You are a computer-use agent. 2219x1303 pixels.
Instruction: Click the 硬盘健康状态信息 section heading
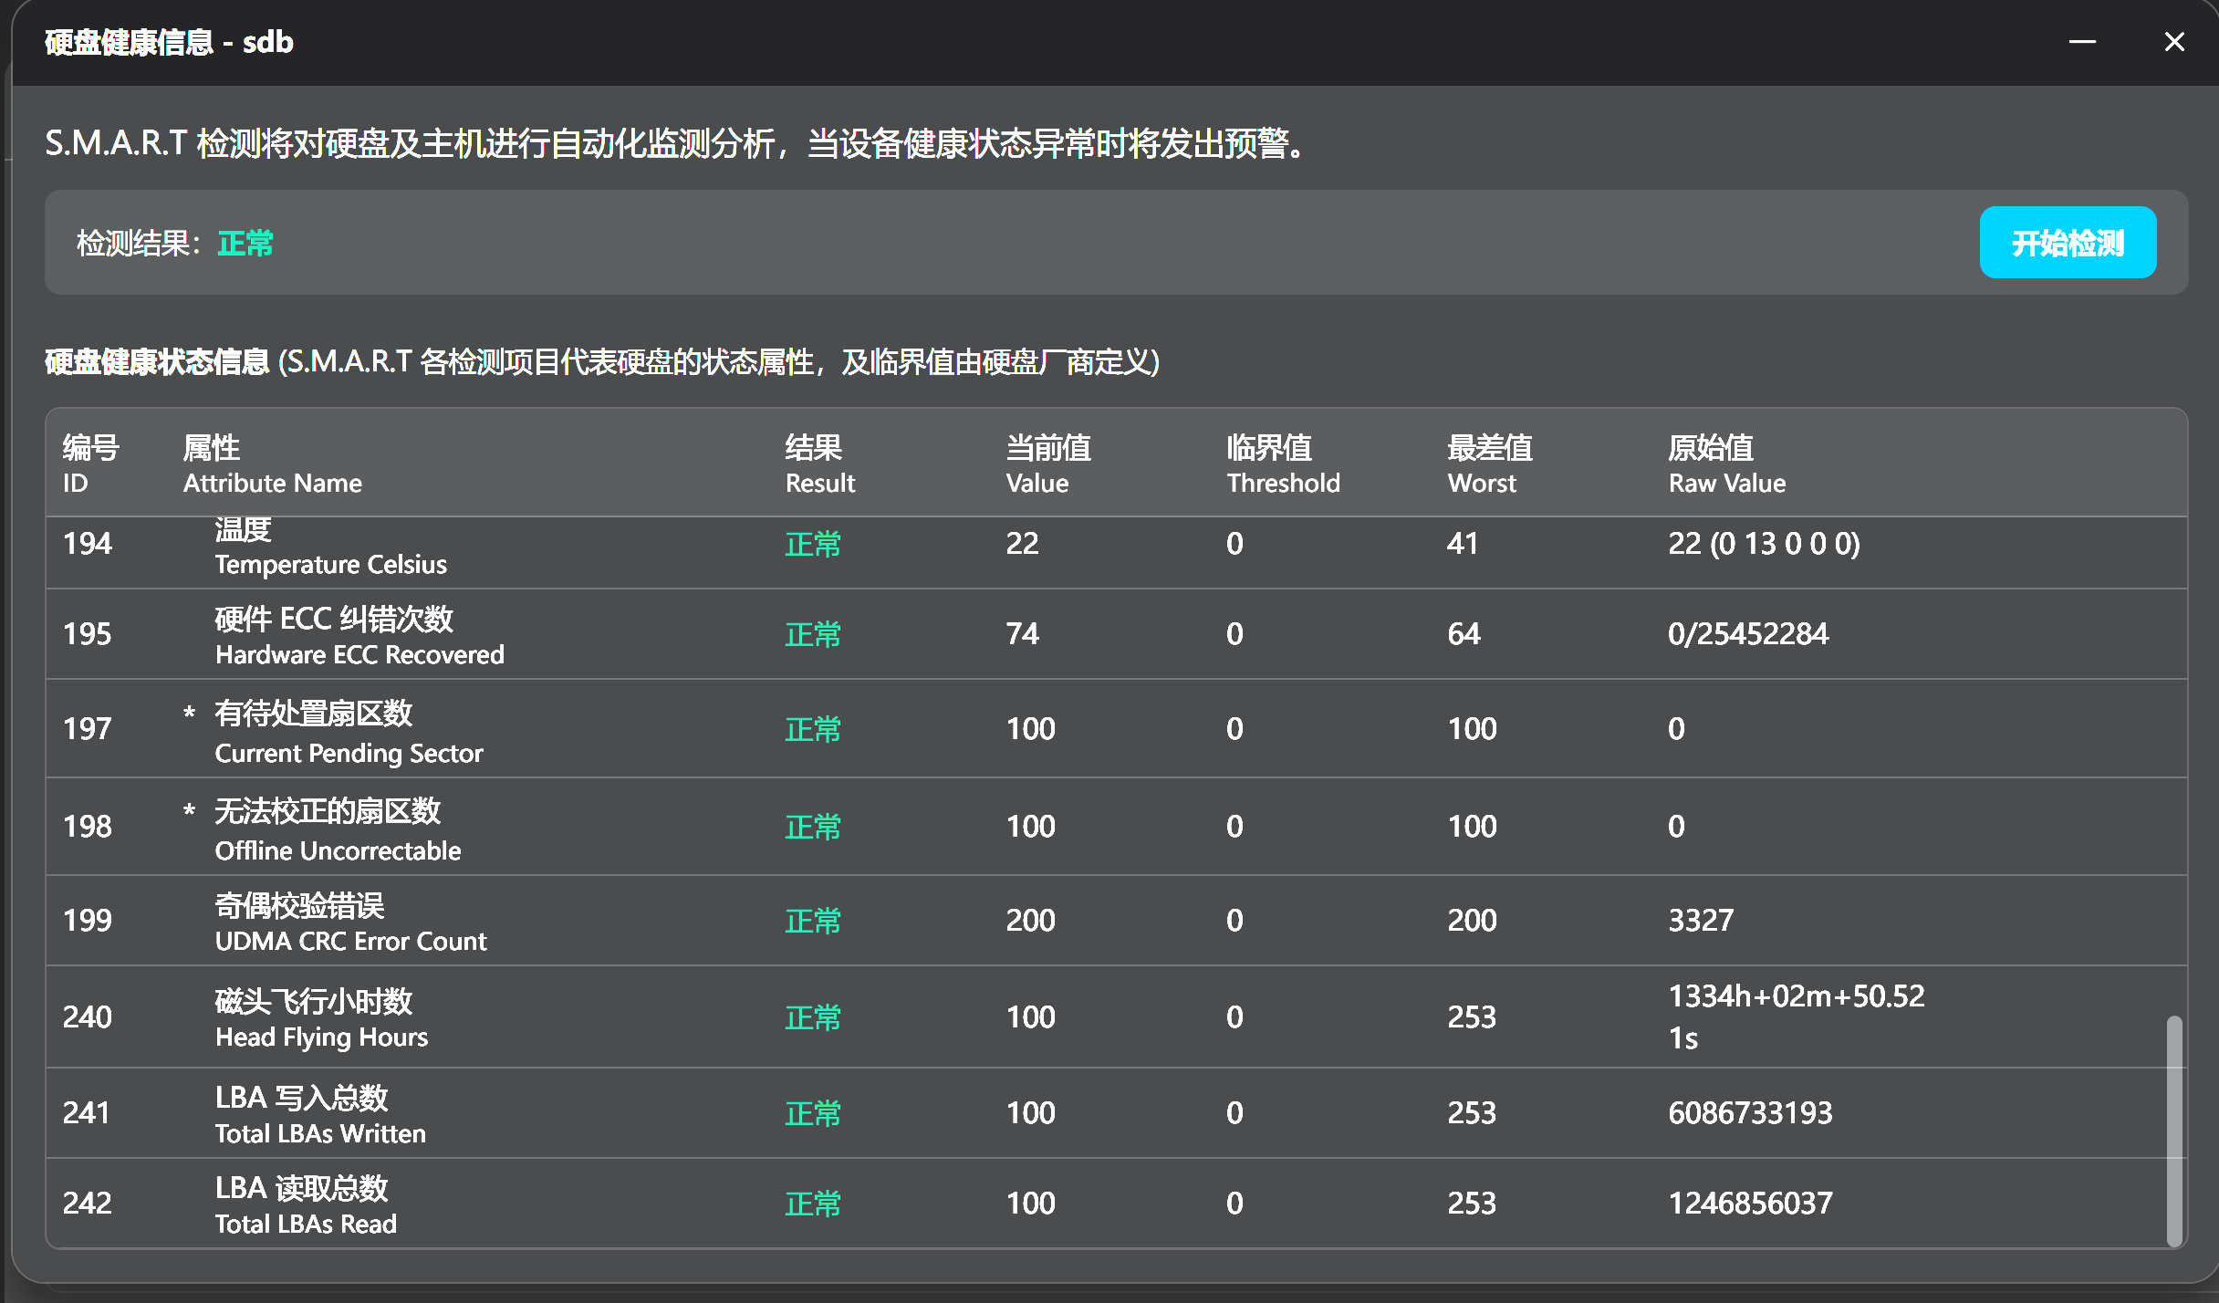pyautogui.click(x=157, y=361)
